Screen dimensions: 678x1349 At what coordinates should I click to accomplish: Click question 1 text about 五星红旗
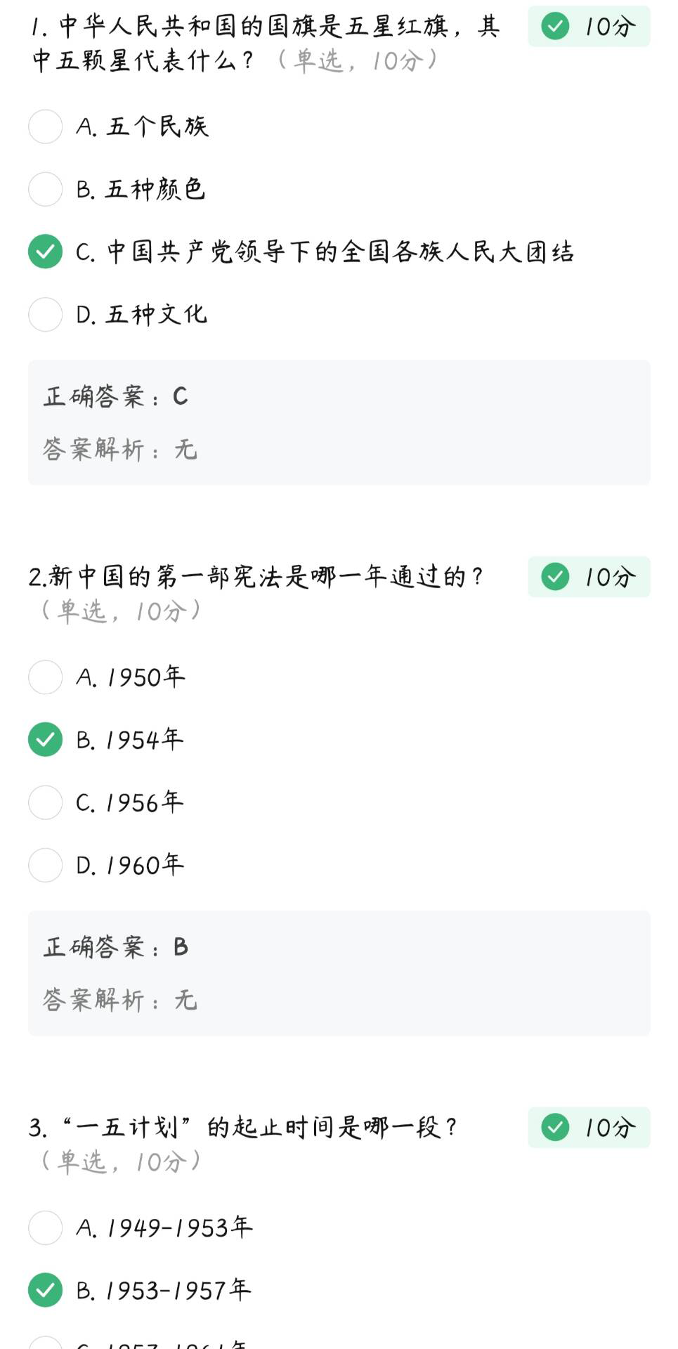[265, 44]
